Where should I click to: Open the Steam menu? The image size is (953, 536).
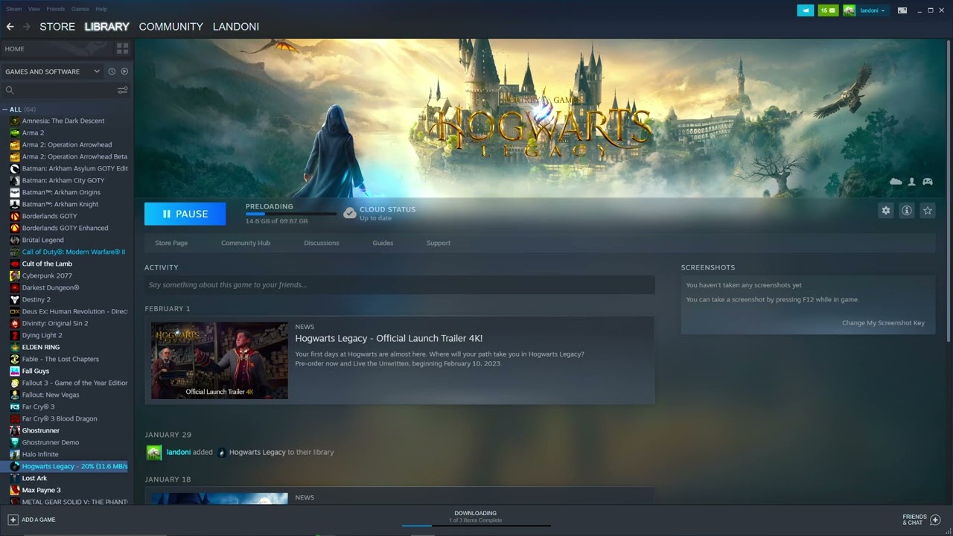click(x=13, y=9)
